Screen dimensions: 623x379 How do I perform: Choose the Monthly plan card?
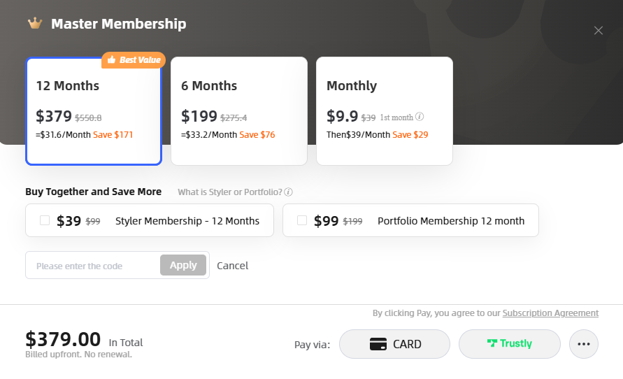pos(384,111)
